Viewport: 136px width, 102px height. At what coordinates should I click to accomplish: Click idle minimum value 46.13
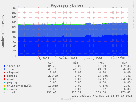click(x=77, y=69)
